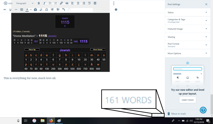
Task: Decrease the paragraph indent
Action: [x=52, y=10]
